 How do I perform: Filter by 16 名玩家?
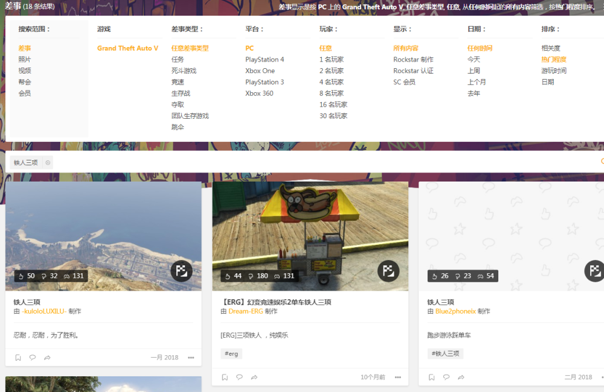(333, 104)
